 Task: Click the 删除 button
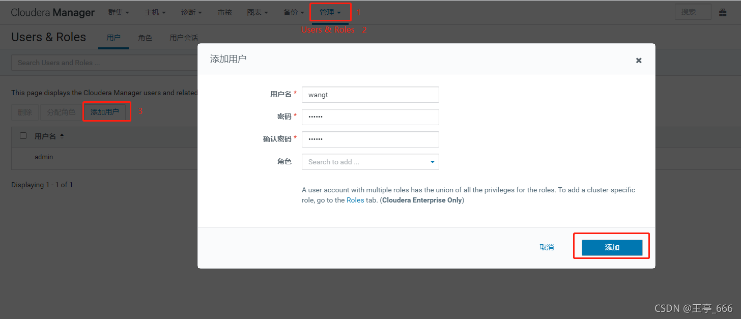[x=25, y=112]
